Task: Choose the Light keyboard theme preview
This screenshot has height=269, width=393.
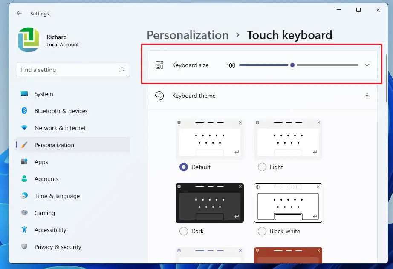Action: pos(288,139)
